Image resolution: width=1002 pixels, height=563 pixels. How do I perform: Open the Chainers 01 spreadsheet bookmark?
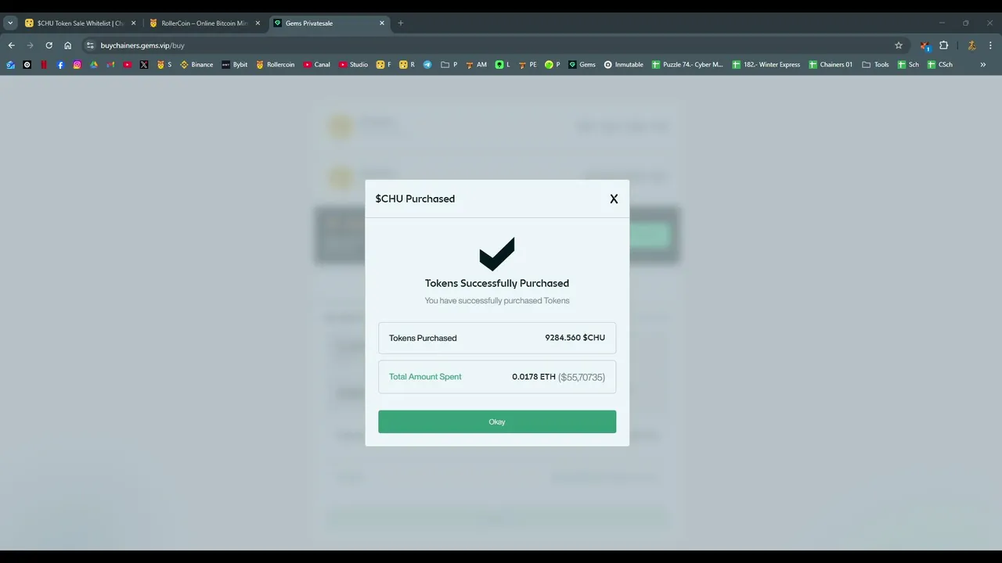(831, 65)
